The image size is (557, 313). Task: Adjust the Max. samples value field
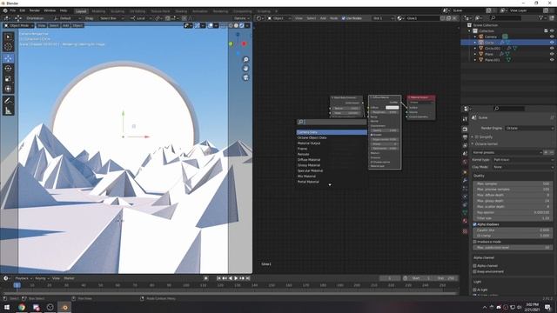click(513, 183)
